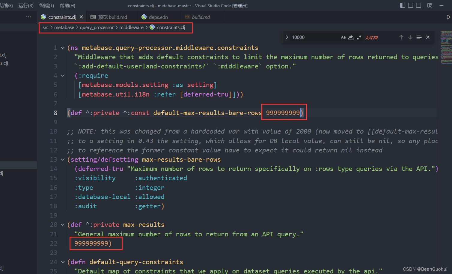
Task: Toggle Use Regular Expression in find widget
Action: [359, 37]
